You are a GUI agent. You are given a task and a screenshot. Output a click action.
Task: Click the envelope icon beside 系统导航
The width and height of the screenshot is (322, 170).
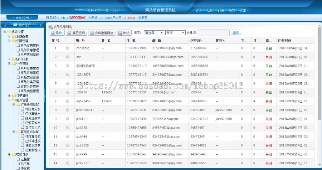[15, 25]
